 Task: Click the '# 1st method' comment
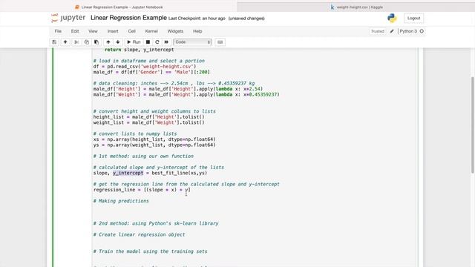tap(143, 156)
